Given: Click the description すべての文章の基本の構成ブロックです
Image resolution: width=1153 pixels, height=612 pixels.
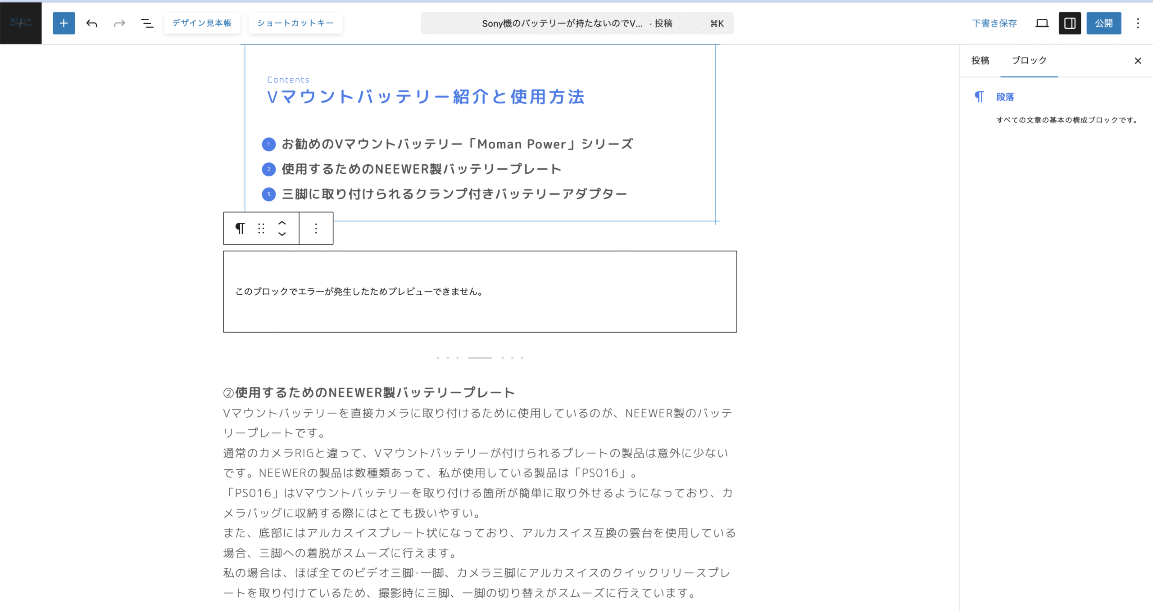Looking at the screenshot, I should tap(1067, 120).
